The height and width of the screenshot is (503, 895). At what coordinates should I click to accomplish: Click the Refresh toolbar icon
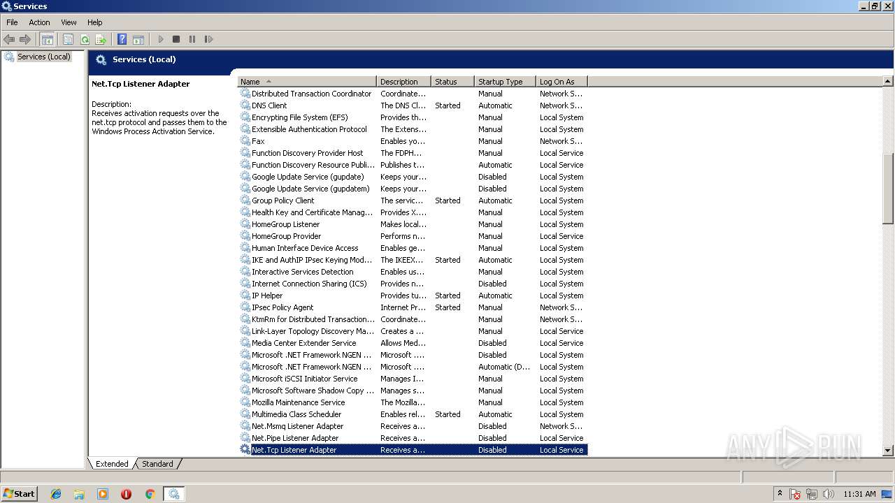point(85,39)
